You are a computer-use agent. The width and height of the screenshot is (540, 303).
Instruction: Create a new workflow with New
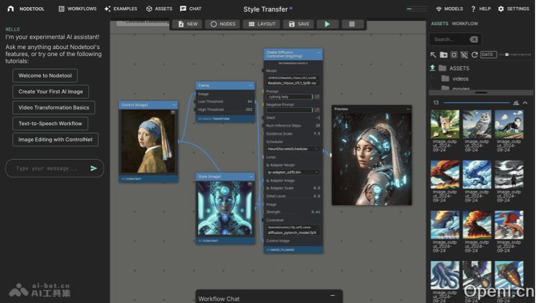188,24
